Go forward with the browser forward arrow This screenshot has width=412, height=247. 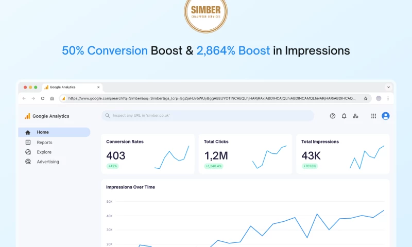pyautogui.click(x=33, y=98)
